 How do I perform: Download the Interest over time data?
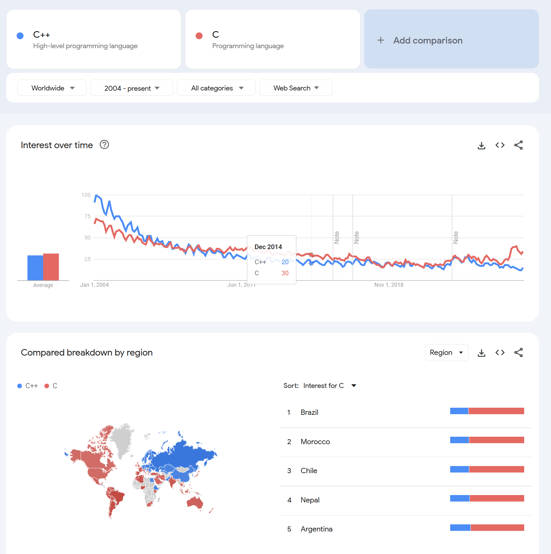coord(481,145)
